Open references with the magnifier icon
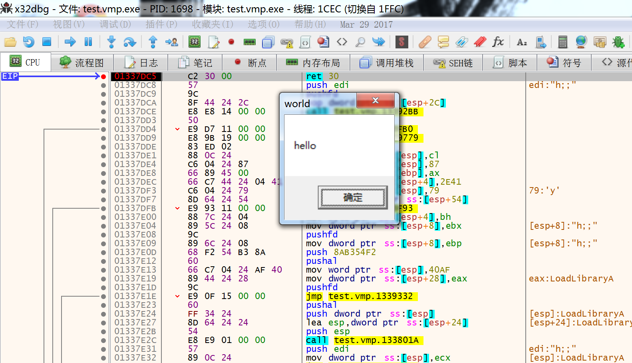The height and width of the screenshot is (363, 632). [360, 42]
